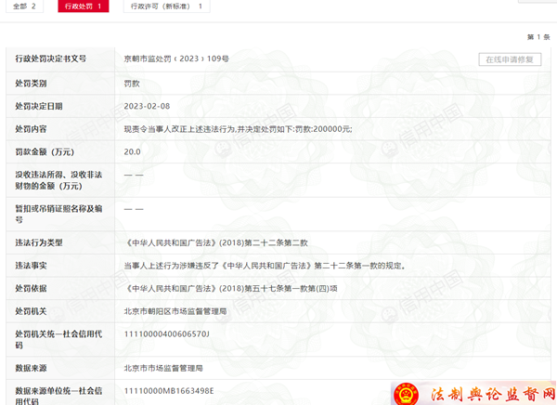The width and height of the screenshot is (557, 405).
Task: Select the fine amount 20.0
Action: [x=132, y=151]
